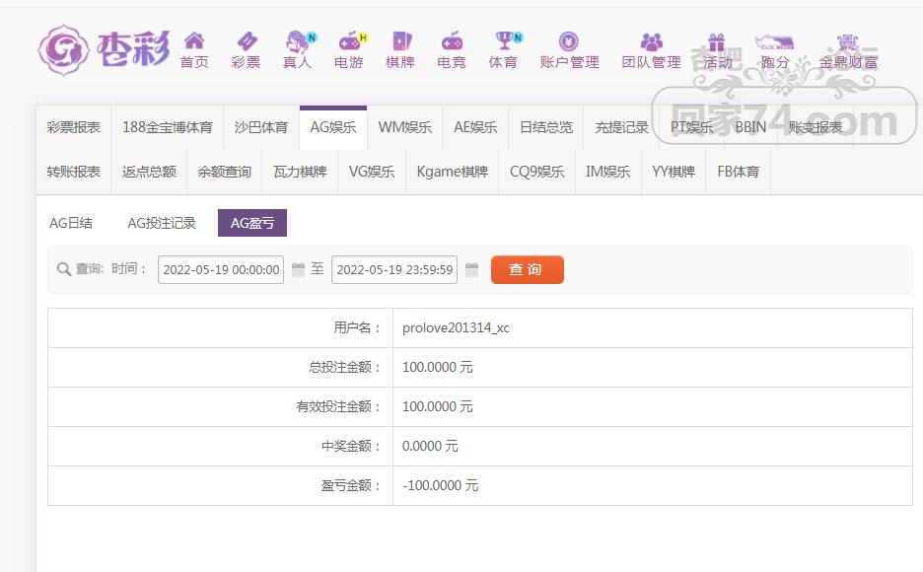Click the 棋牌 cards icon
This screenshot has width=923, height=572.
pos(400,41)
